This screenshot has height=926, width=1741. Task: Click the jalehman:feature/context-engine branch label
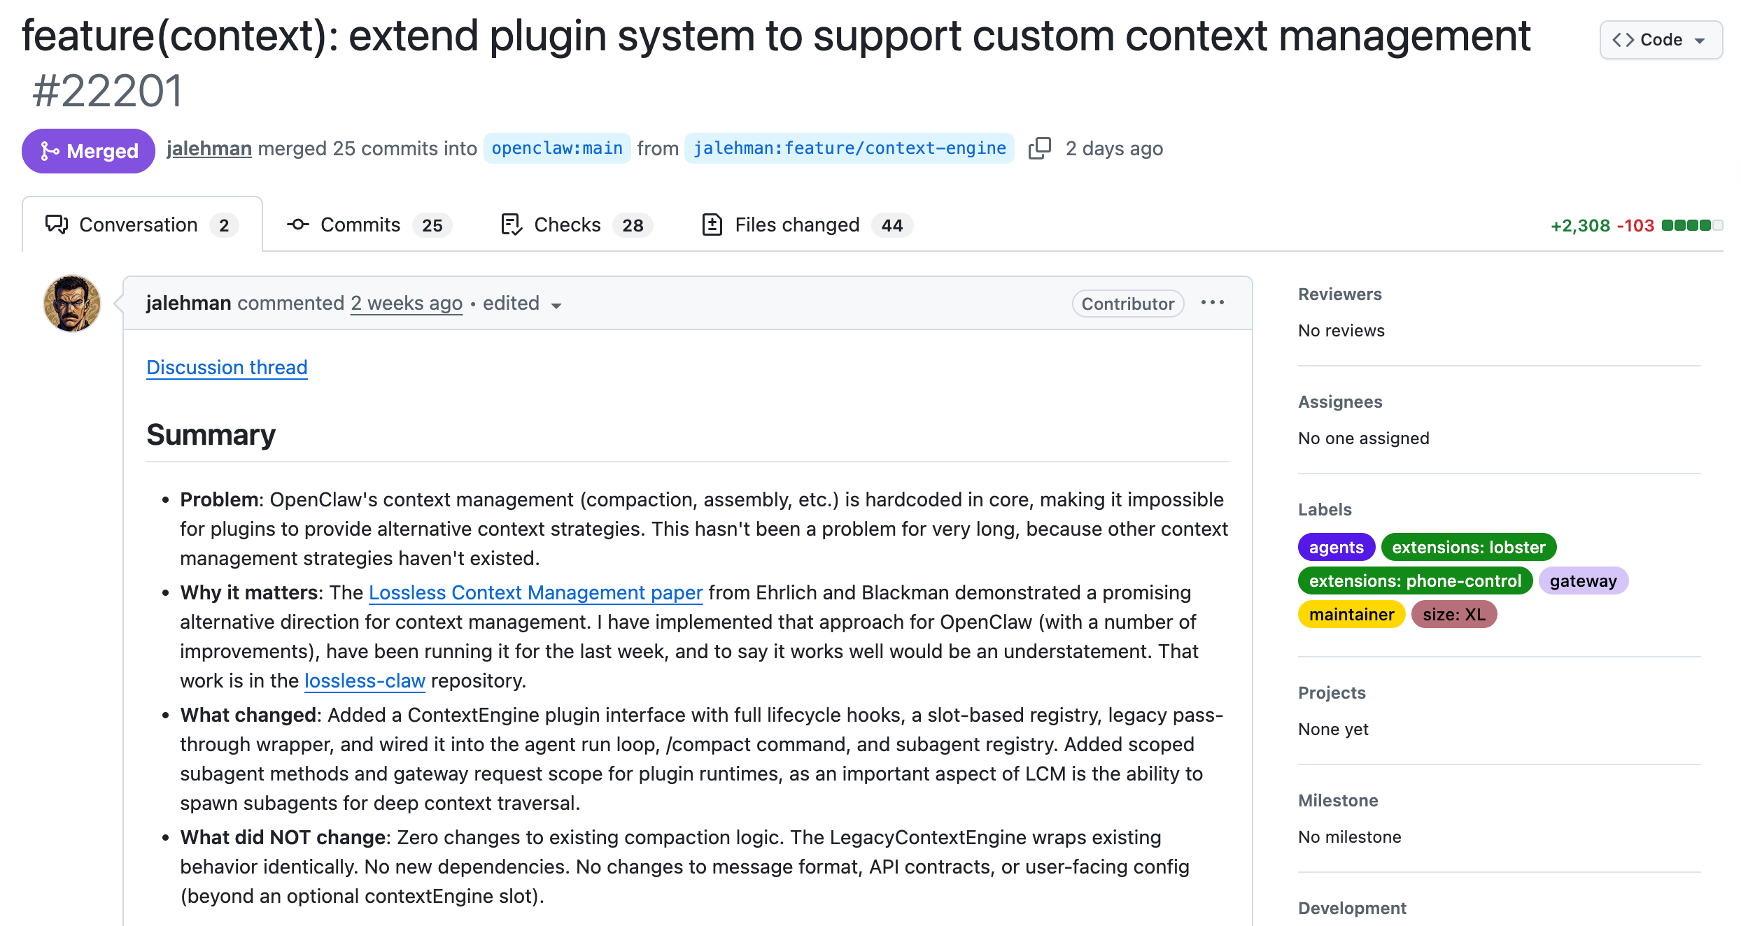tap(849, 148)
